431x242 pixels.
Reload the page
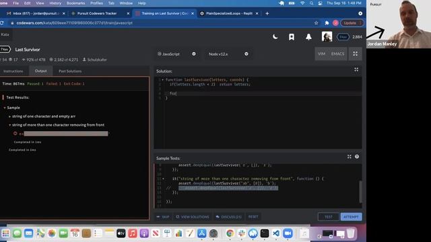(2, 23)
